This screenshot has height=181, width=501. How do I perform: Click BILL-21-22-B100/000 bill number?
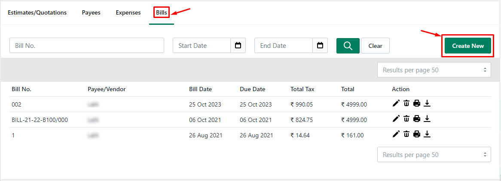pyautogui.click(x=40, y=120)
